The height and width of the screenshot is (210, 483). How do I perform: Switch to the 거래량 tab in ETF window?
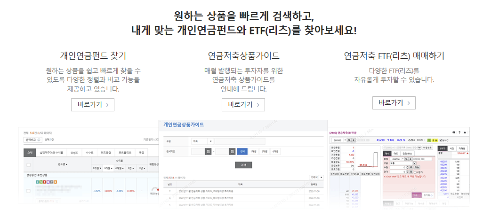click(x=462, y=148)
